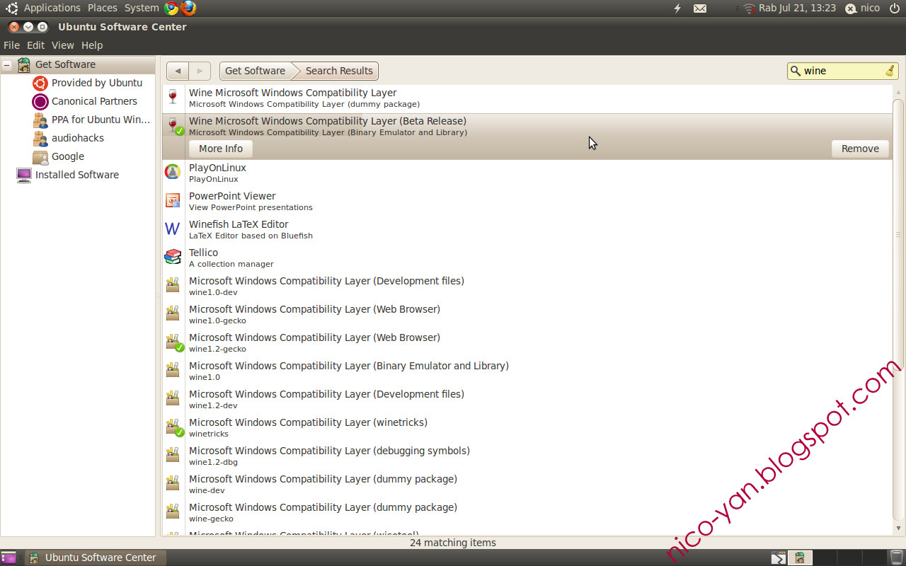Click the Installed Software monitor icon
The width and height of the screenshot is (906, 566).
coord(24,175)
